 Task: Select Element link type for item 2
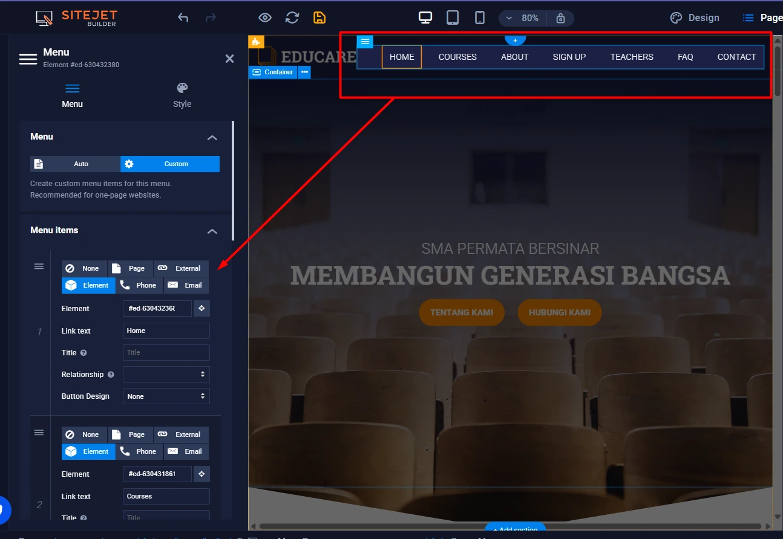pyautogui.click(x=88, y=451)
